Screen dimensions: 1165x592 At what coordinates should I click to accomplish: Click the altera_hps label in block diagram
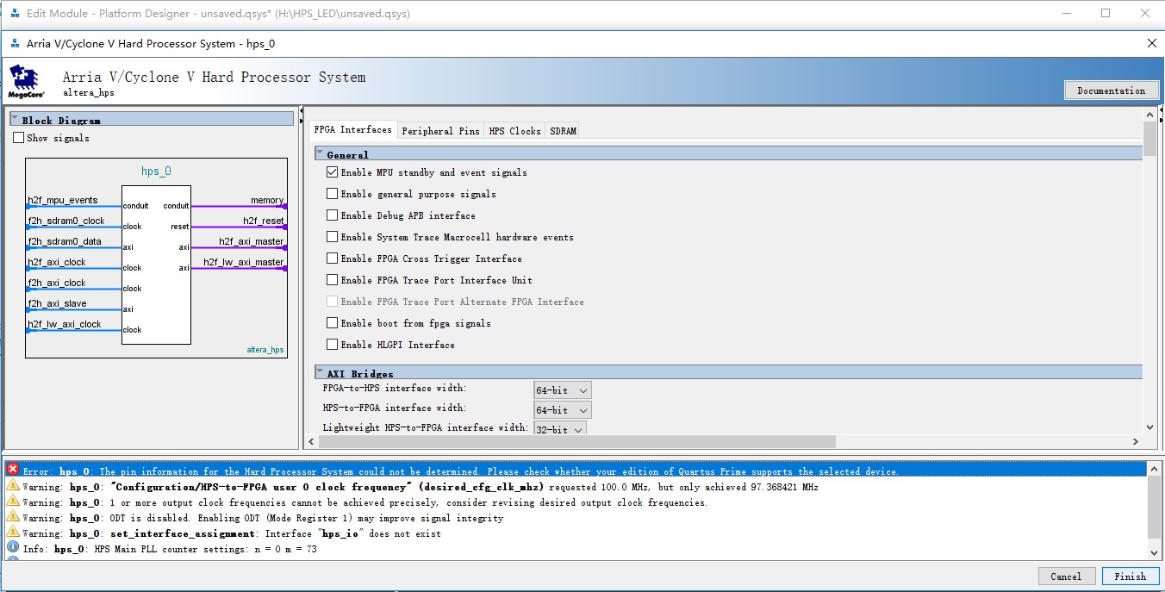265,350
